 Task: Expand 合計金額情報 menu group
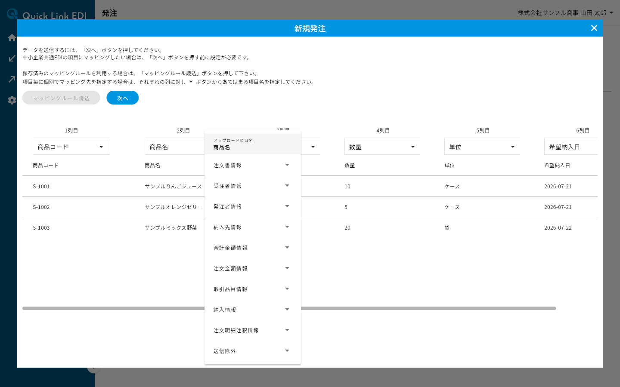253,248
